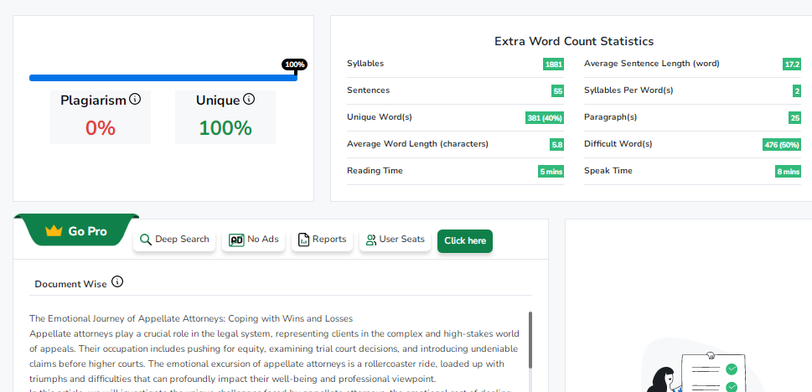Click the crown icon in Go Pro
Screen dimensions: 812x392
pos(54,231)
